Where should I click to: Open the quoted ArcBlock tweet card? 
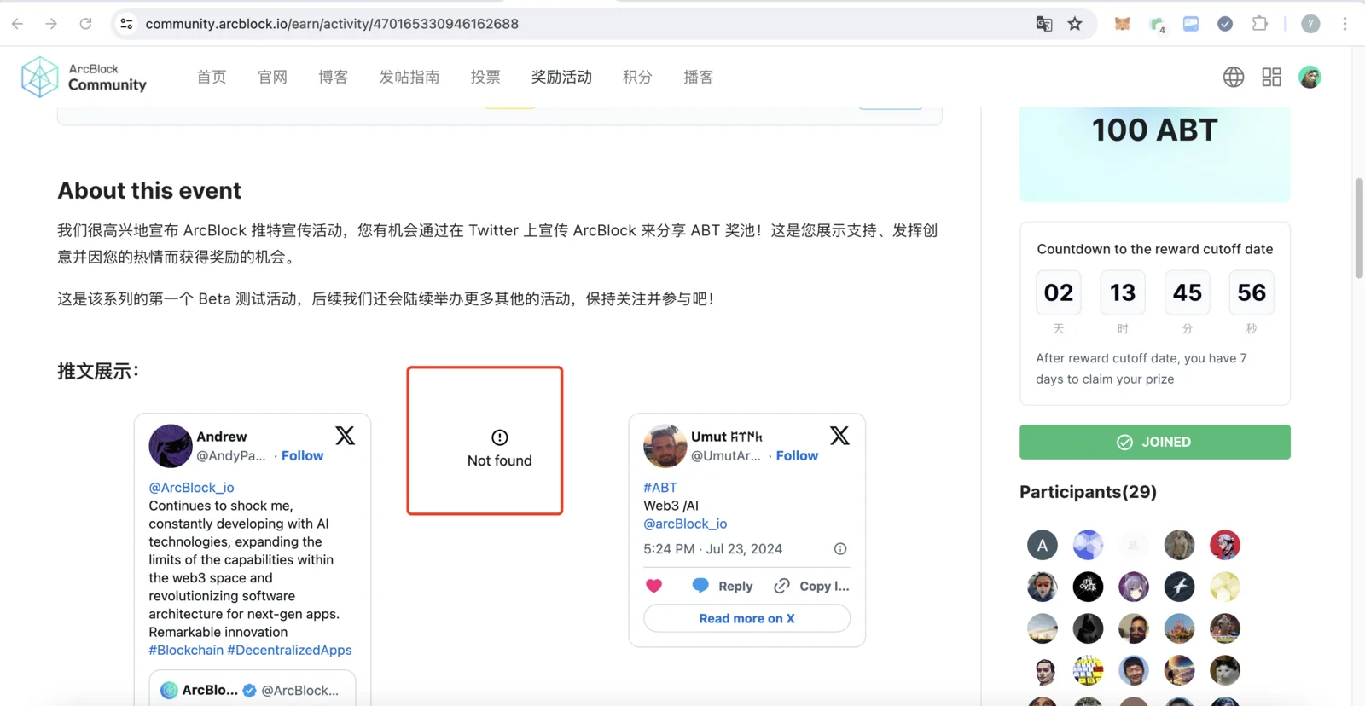253,688
